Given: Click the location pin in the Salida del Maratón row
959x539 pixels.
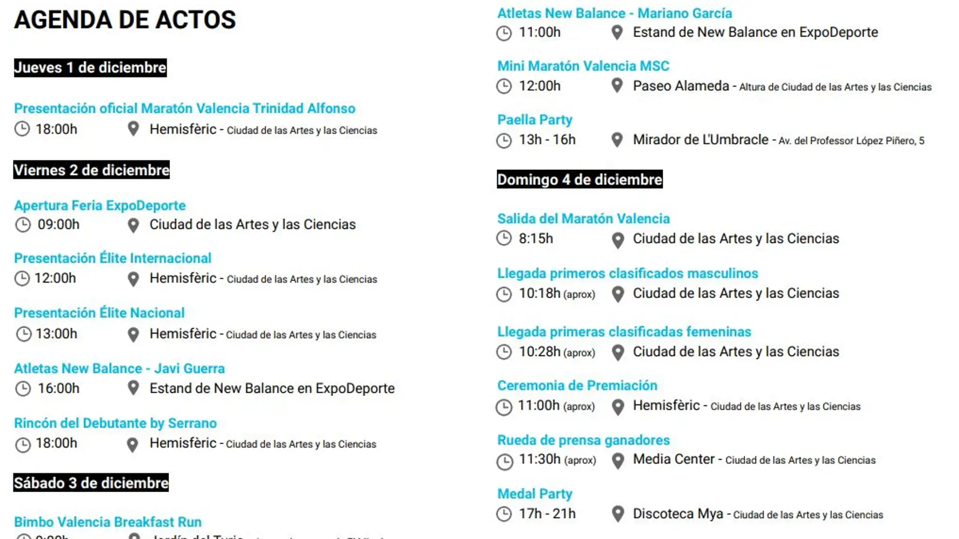Looking at the screenshot, I should click(x=617, y=240).
